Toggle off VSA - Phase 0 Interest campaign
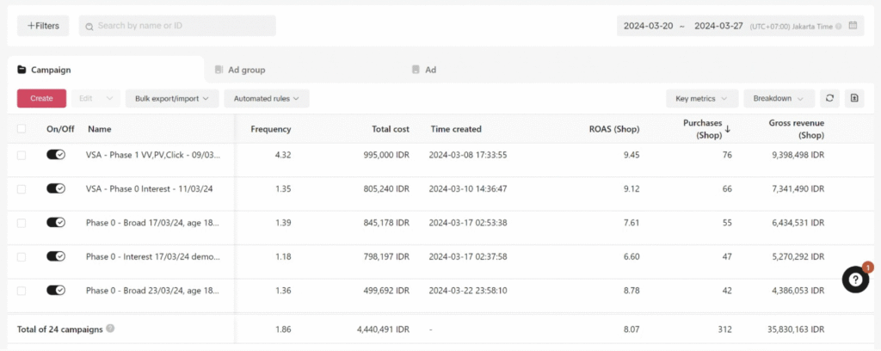This screenshot has width=881, height=351. (x=56, y=188)
